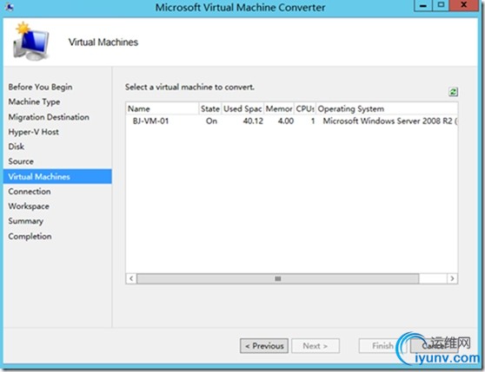Click the Finish button

point(382,346)
